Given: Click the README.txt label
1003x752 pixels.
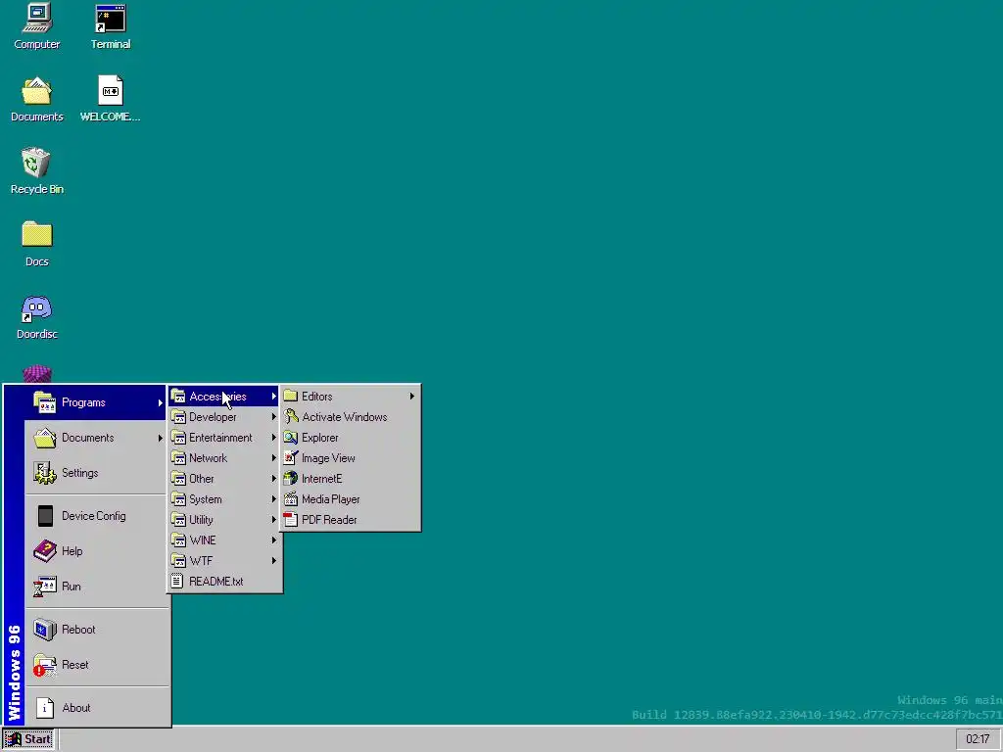Looking at the screenshot, I should [216, 582].
